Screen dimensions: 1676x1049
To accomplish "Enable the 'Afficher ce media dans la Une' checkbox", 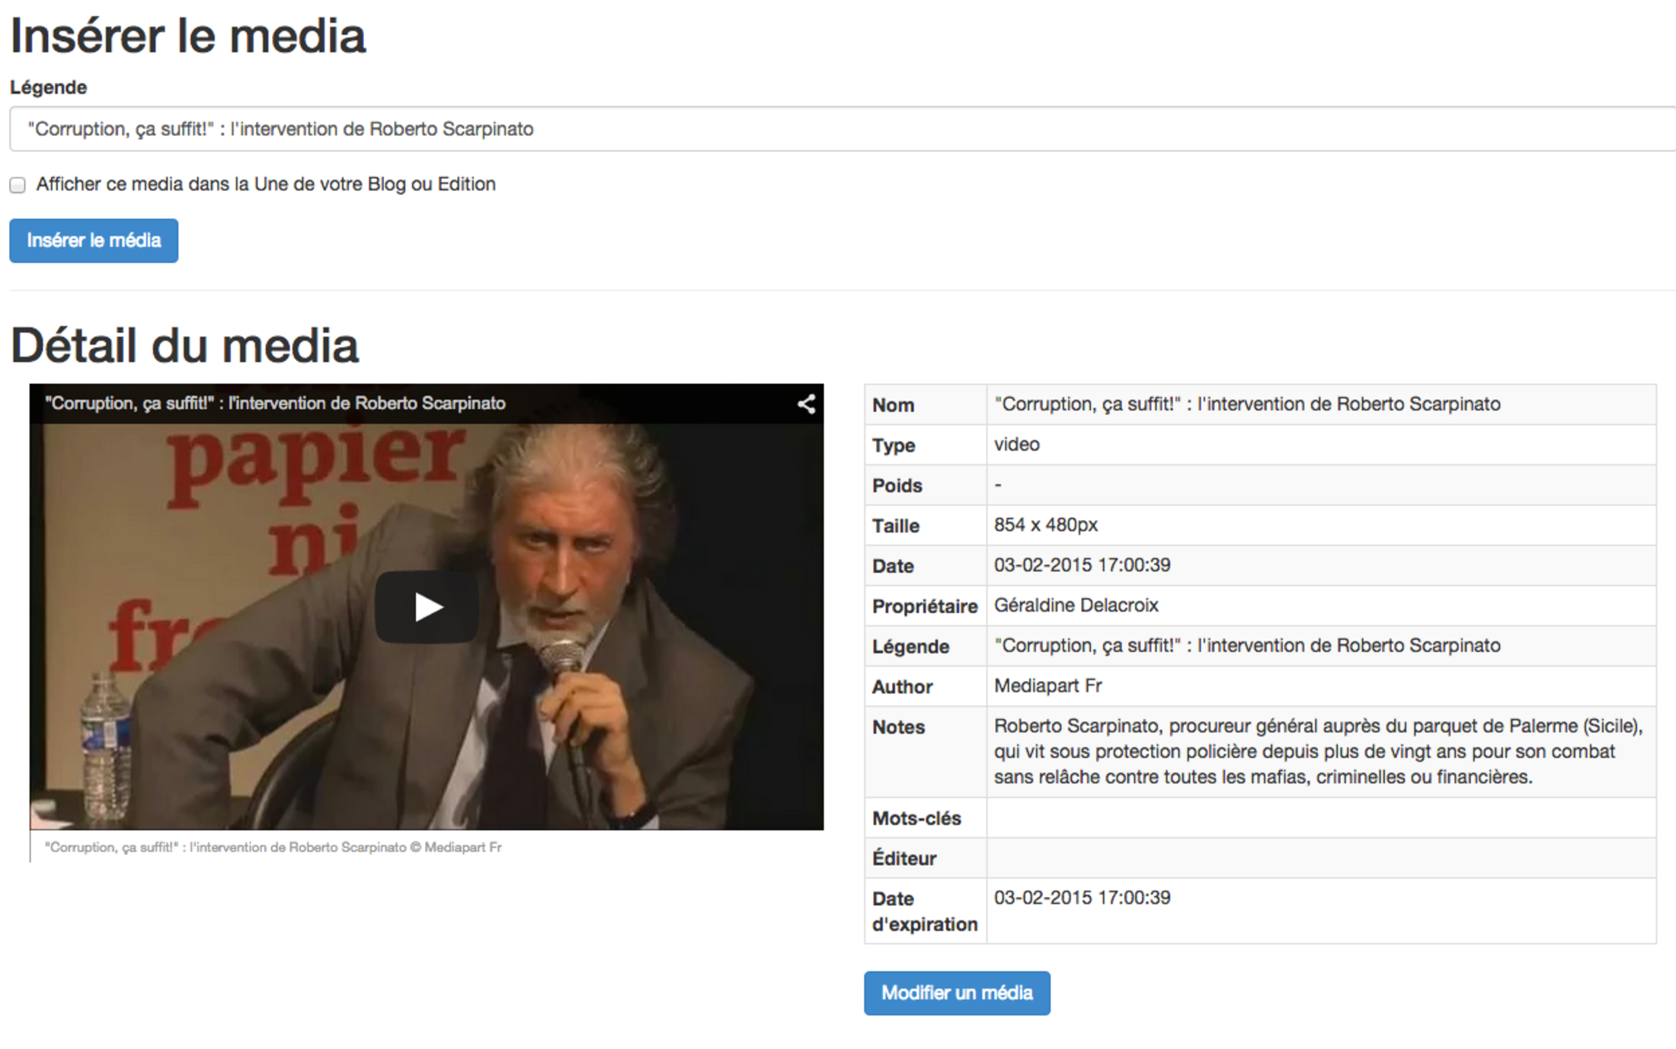I will coord(18,185).
